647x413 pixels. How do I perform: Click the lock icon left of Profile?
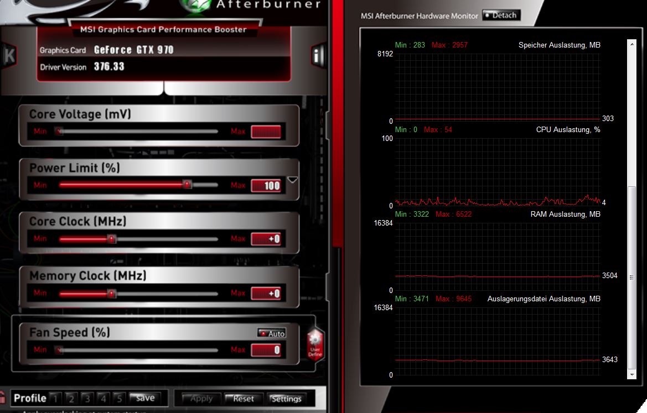click(x=3, y=398)
